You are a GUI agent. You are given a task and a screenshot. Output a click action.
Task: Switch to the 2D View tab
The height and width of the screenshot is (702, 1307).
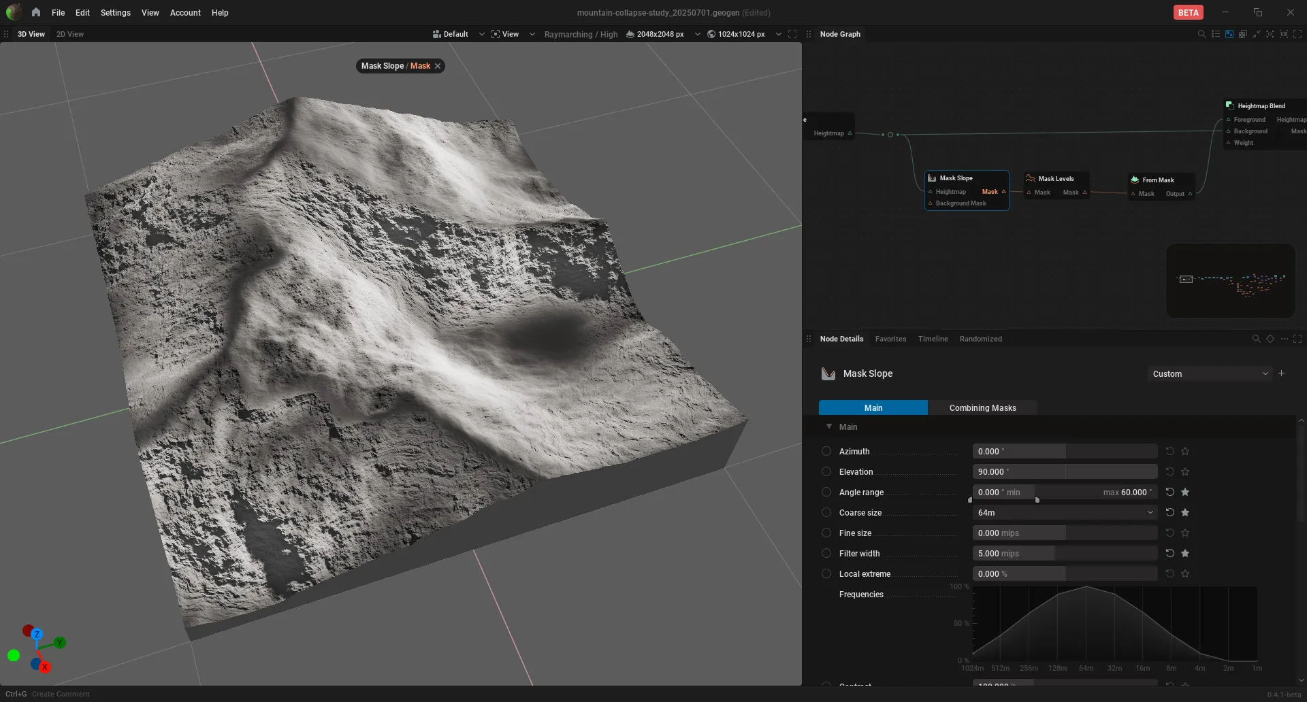[70, 34]
